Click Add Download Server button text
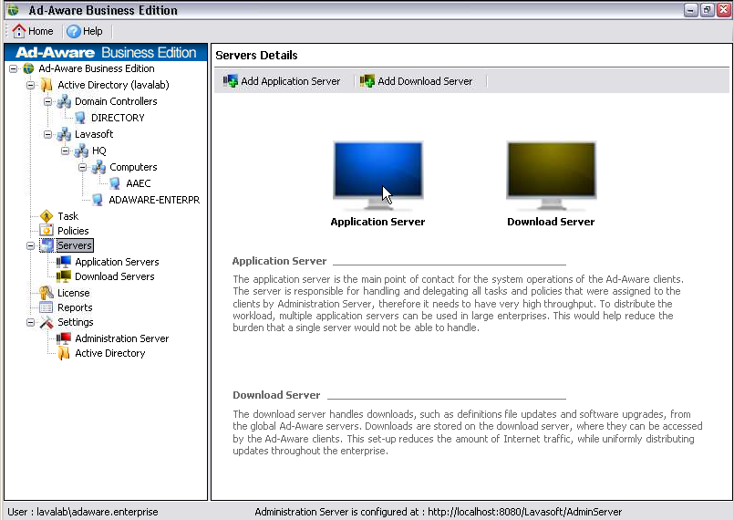The height and width of the screenshot is (520, 734). point(425,81)
